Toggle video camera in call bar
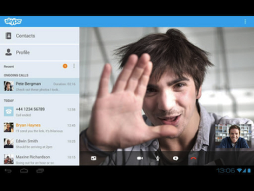Screen dimensions: 254x191 140,158
